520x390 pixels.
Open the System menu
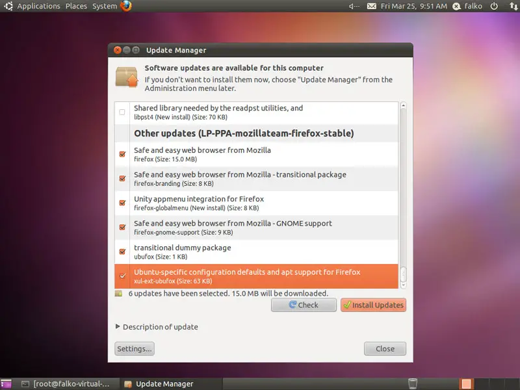[105, 6]
